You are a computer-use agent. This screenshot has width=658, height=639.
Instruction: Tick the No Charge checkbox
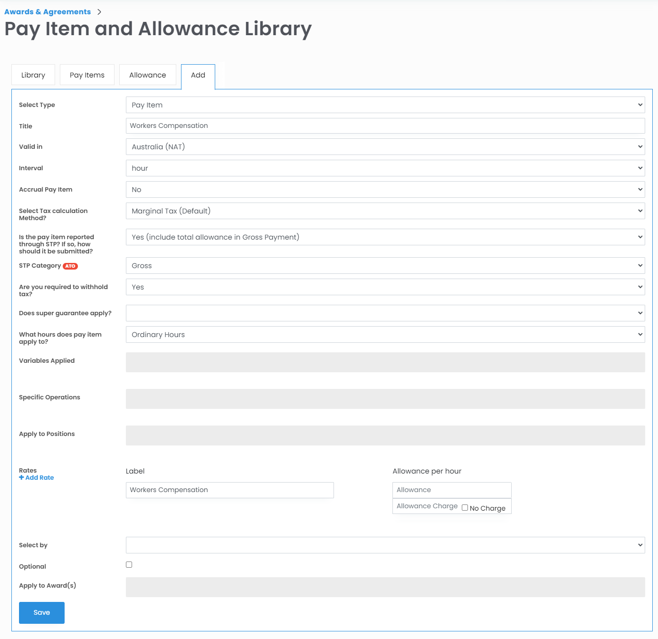(x=465, y=508)
